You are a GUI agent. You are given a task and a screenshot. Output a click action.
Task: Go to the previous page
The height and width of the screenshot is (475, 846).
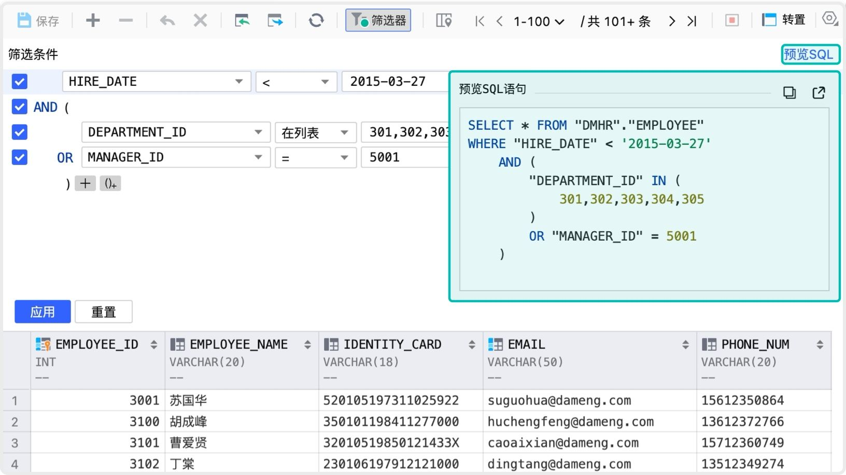point(499,21)
